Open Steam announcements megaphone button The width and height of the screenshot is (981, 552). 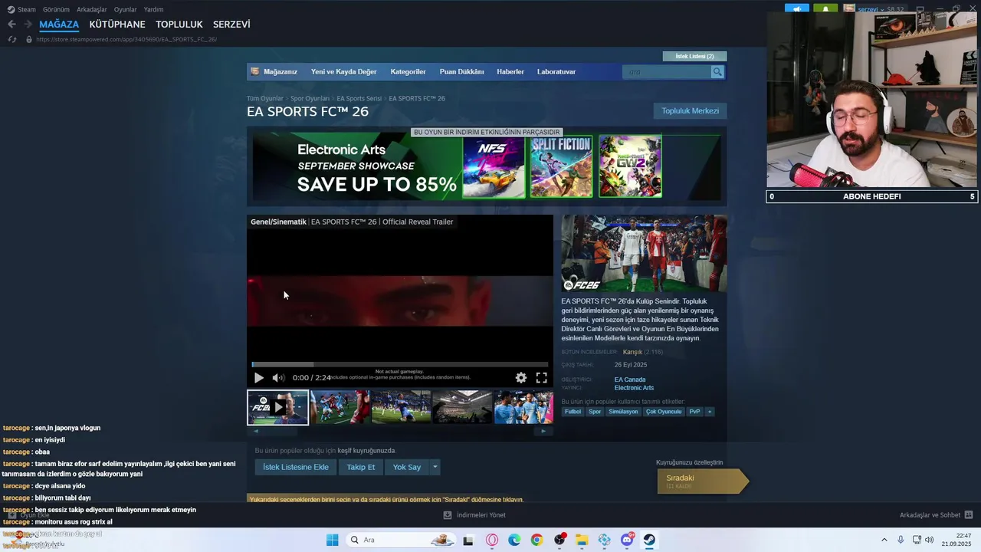[796, 9]
